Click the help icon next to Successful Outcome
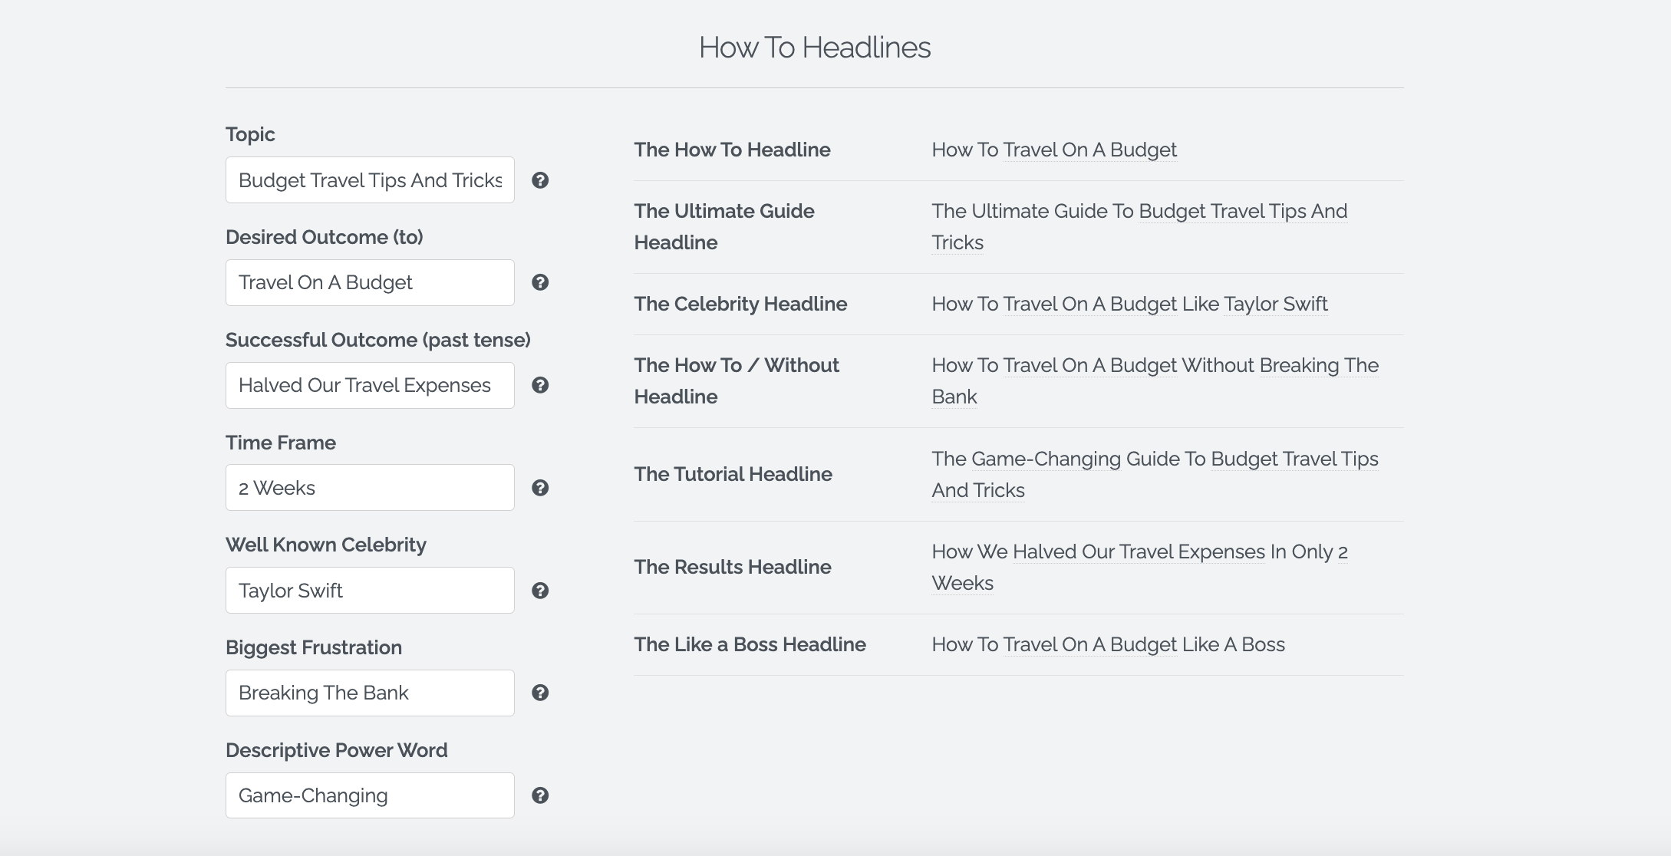Viewport: 1671px width, 856px height. [539, 384]
